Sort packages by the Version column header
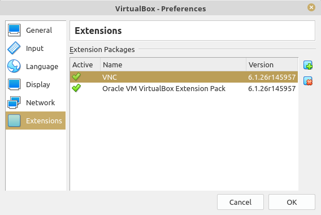Viewport: 321px width, 215px height. pos(272,64)
